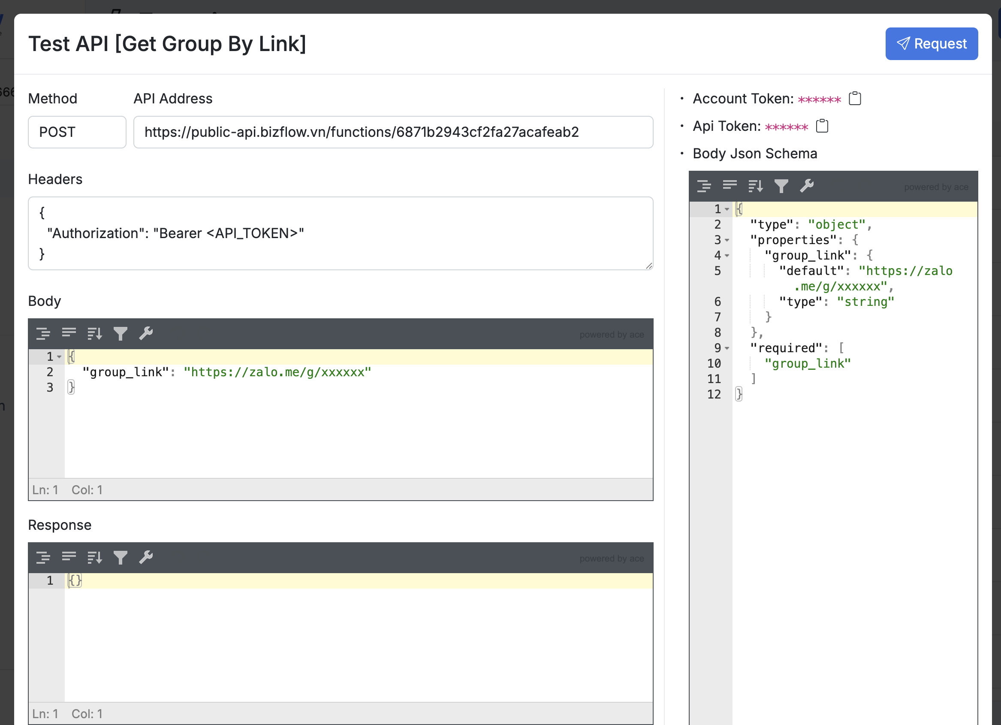Viewport: 1001px width, 725px height.
Task: Repair JSON with wrench in Body editor
Action: (x=146, y=334)
